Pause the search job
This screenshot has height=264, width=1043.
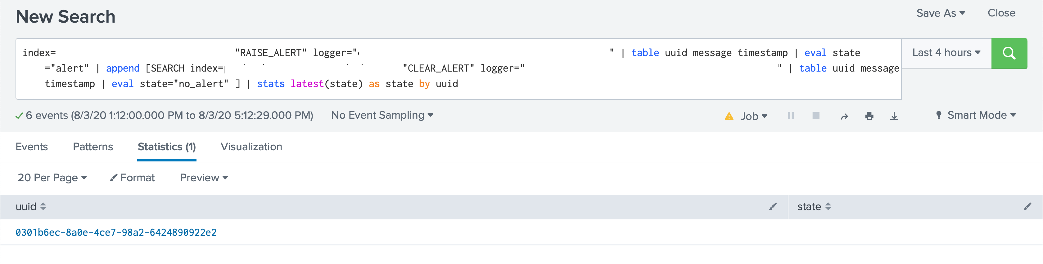(x=790, y=116)
